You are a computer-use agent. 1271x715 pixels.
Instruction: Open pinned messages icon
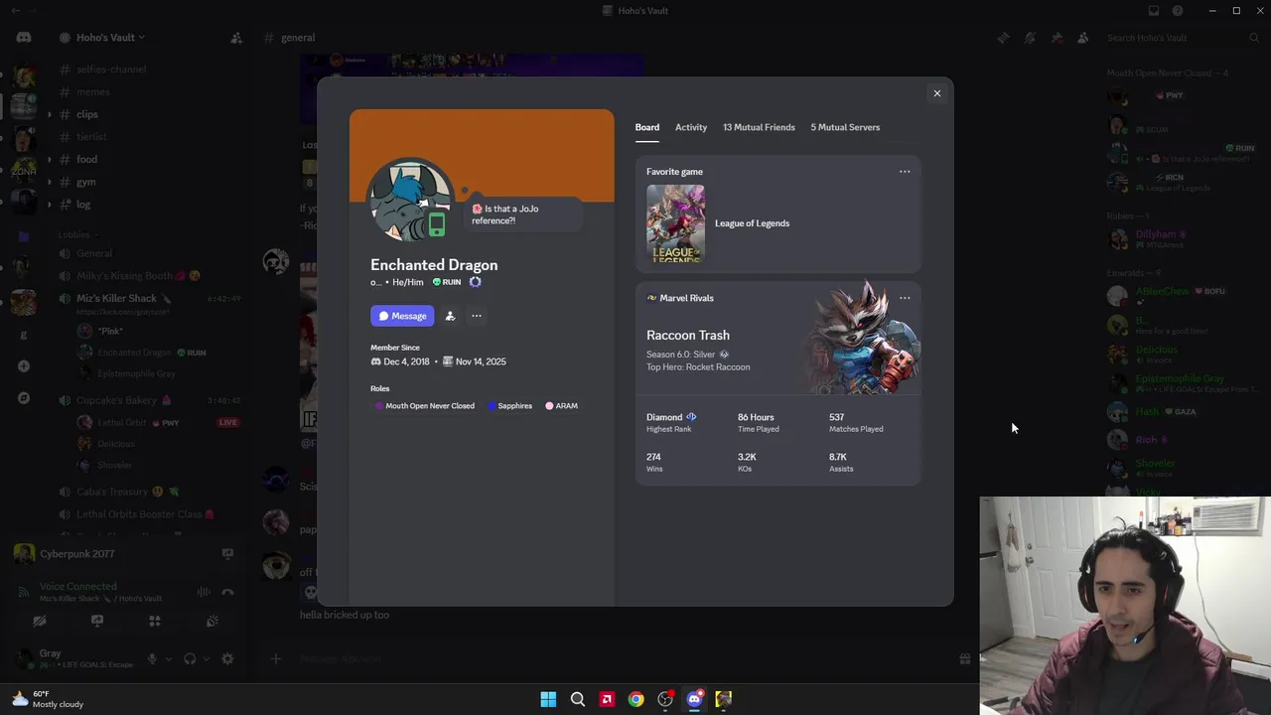[1057, 38]
